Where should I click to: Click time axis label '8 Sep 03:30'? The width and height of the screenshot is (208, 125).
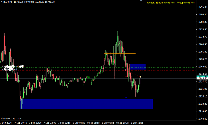[79, 123]
